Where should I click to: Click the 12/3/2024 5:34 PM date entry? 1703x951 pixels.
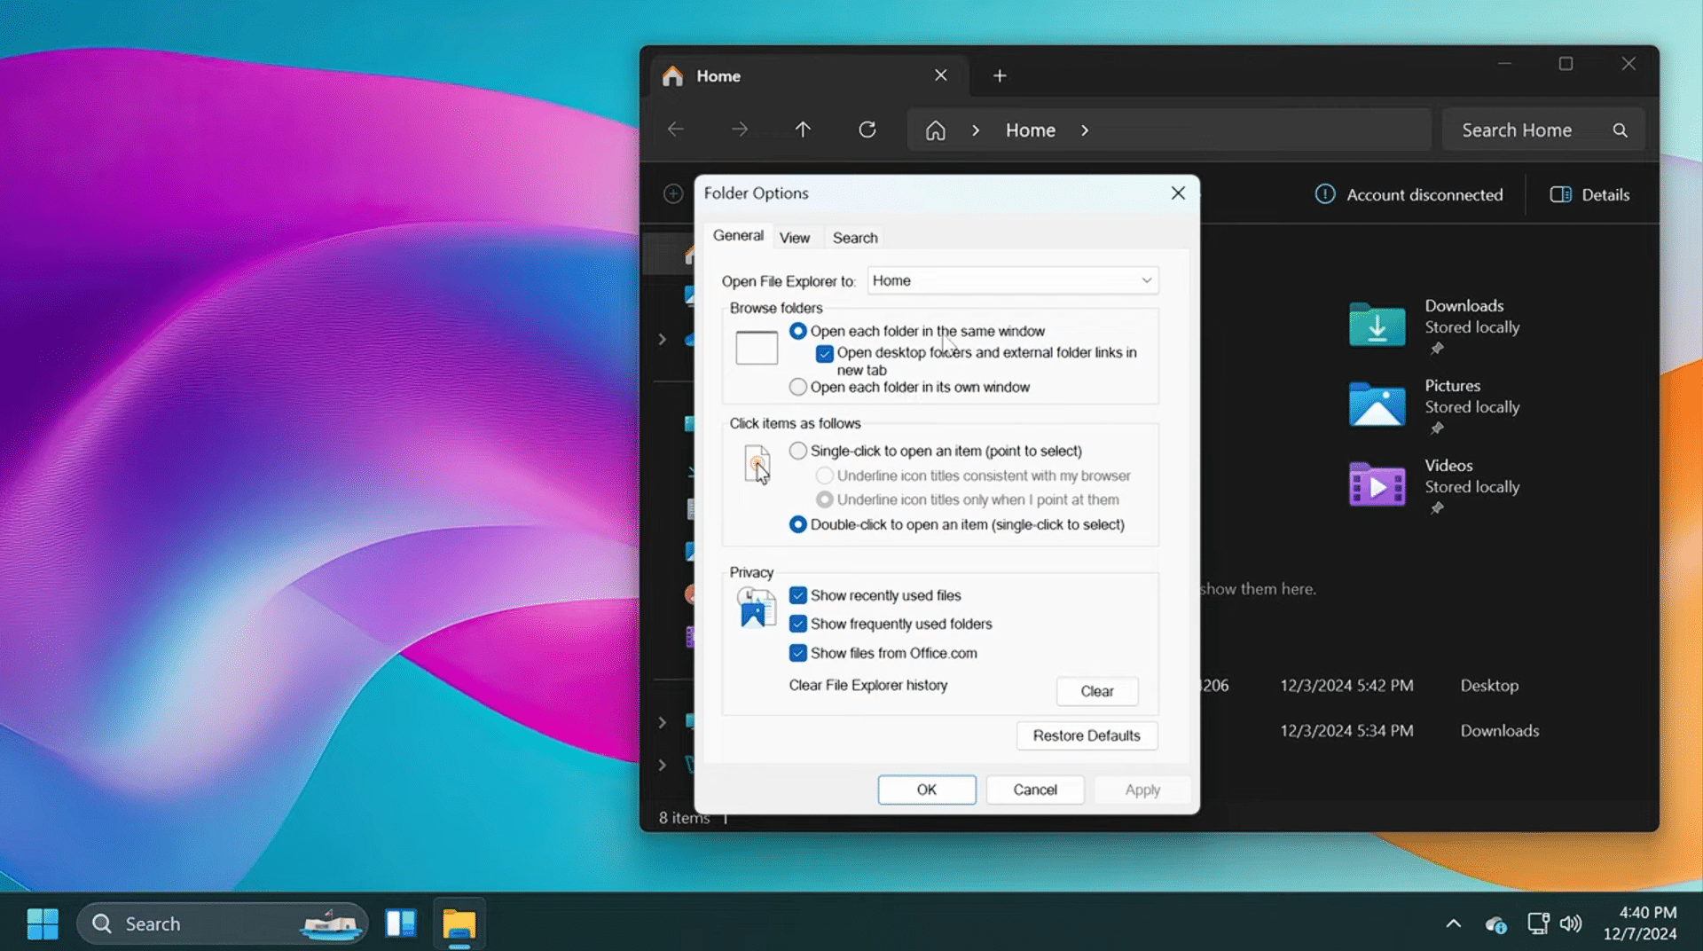(x=1346, y=731)
